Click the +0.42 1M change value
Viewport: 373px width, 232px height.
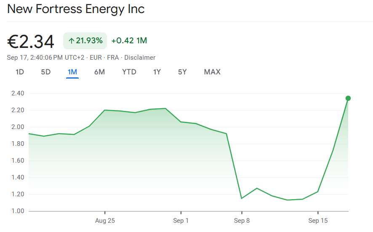click(x=129, y=41)
